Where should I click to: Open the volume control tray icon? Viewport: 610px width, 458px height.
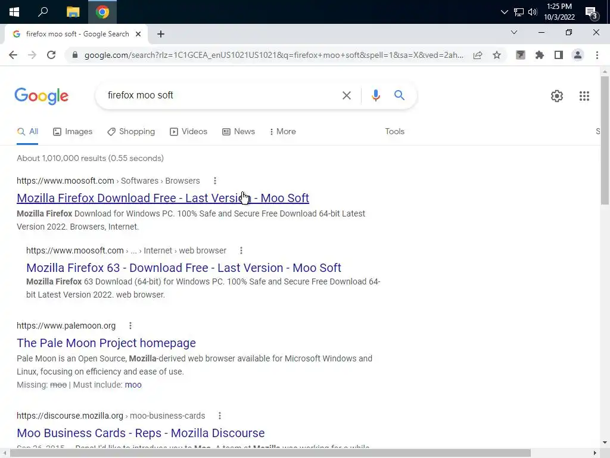coord(533,12)
